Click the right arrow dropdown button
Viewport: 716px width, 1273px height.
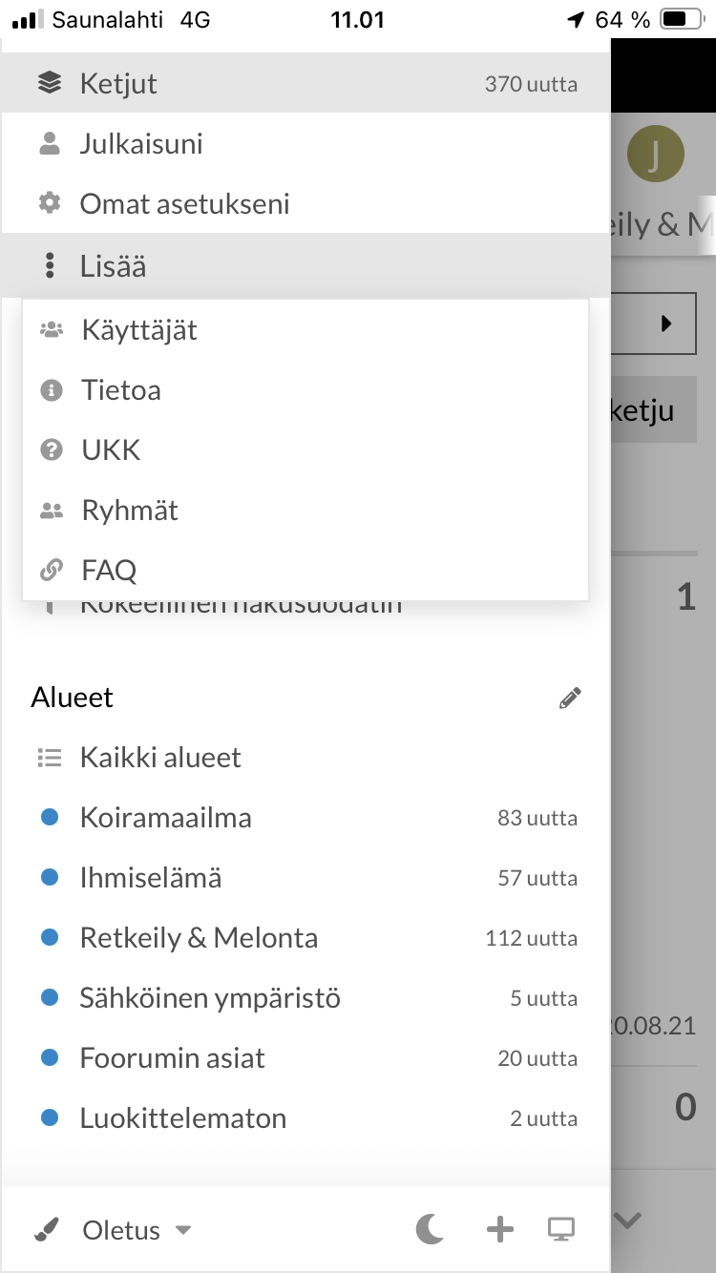(x=666, y=323)
